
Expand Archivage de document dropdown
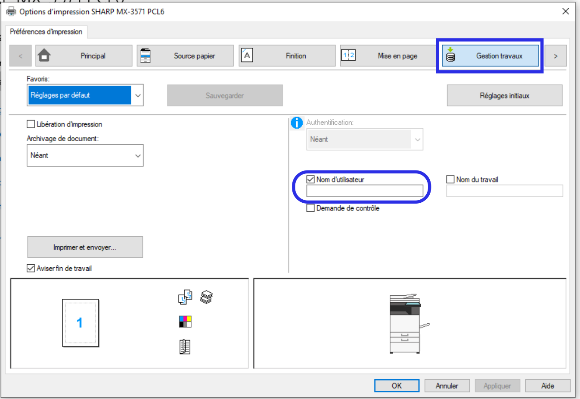(85, 155)
